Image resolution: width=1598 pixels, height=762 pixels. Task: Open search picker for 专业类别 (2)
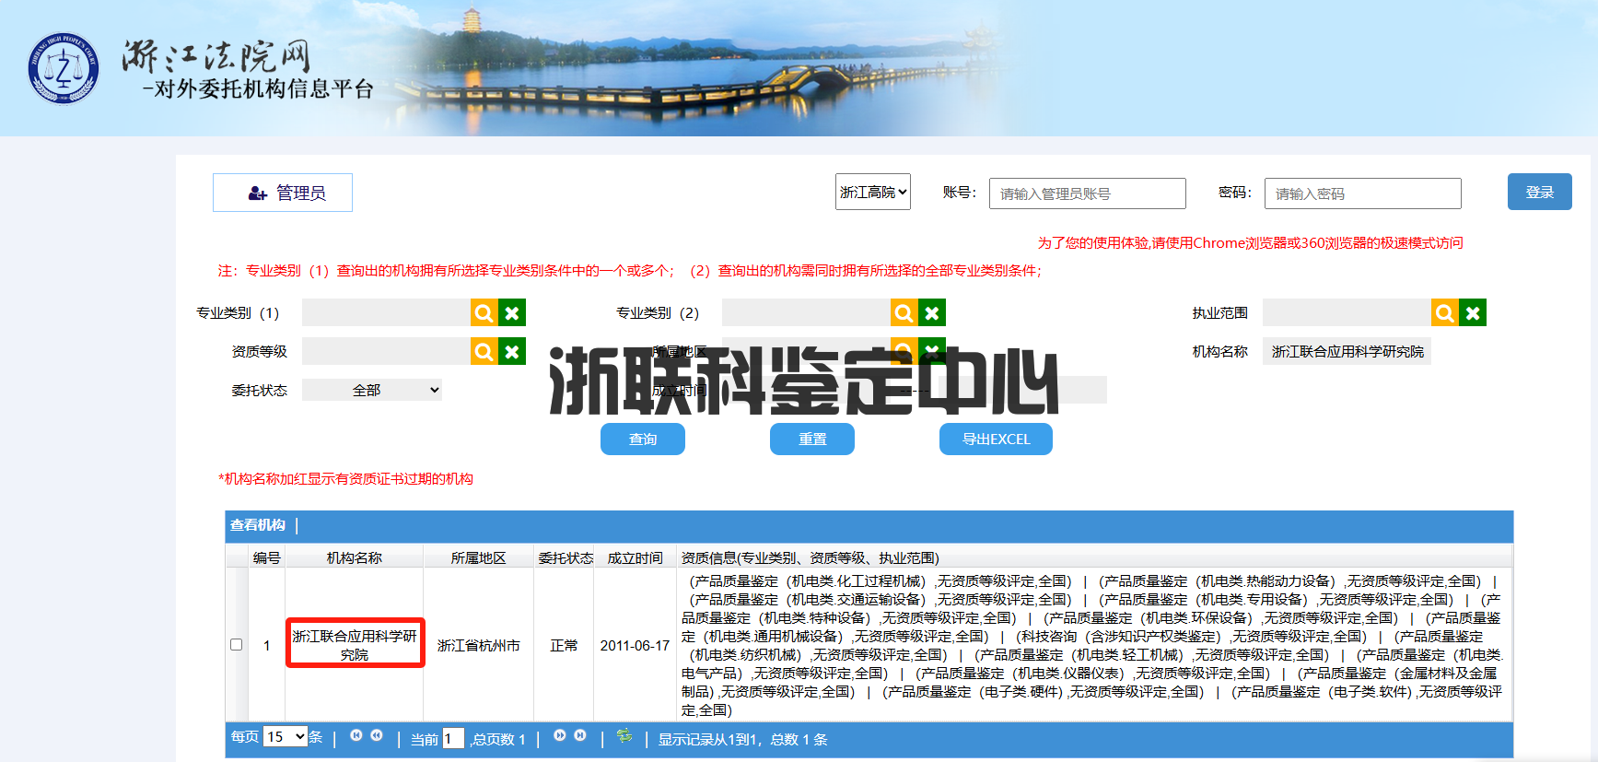point(904,313)
